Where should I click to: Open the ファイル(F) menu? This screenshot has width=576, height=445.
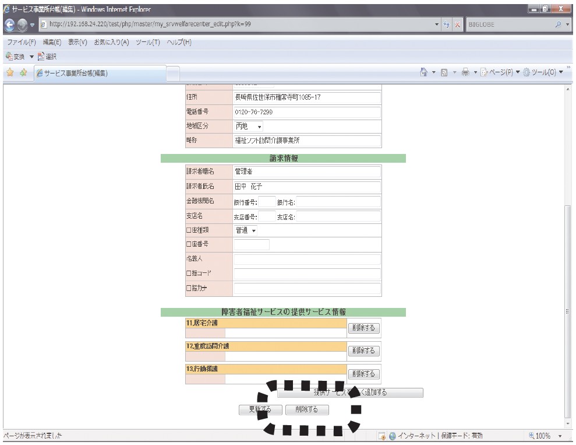[22, 42]
